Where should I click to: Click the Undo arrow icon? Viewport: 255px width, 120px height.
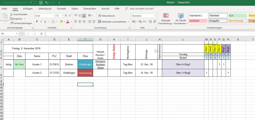point(46,3)
